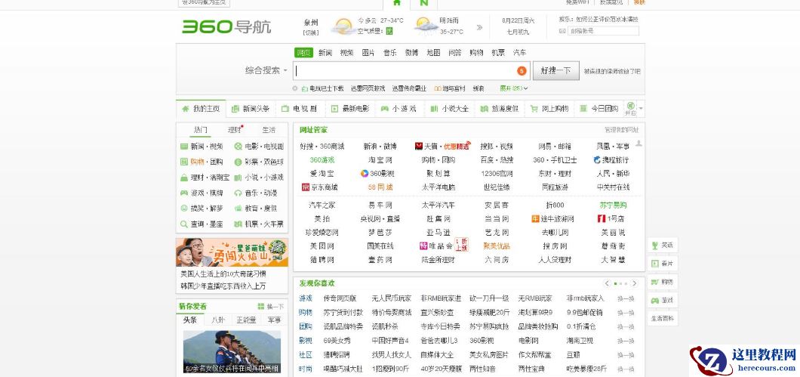800x377 pixels.
Task: Open the 360影视 colorful circle icon link
Action: point(377,174)
